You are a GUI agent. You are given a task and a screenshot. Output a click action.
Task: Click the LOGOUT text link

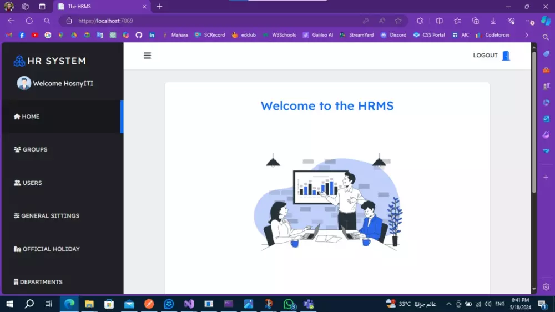(x=485, y=56)
